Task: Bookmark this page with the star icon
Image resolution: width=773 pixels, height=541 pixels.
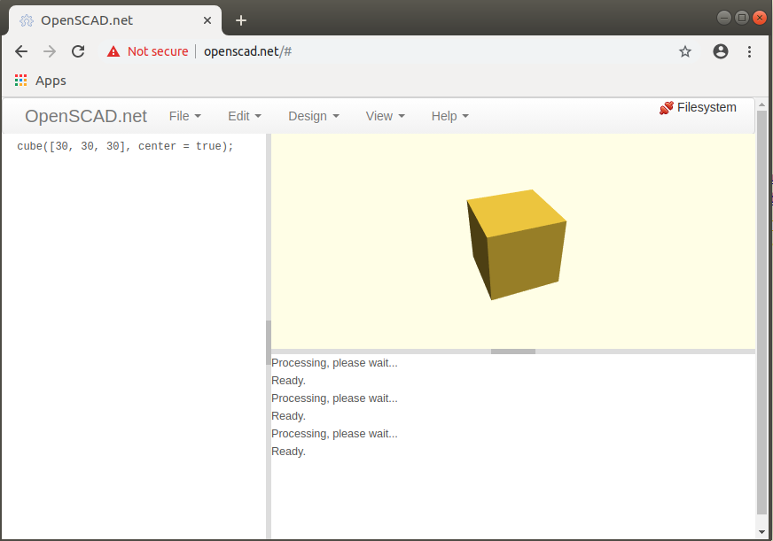Action: (684, 51)
